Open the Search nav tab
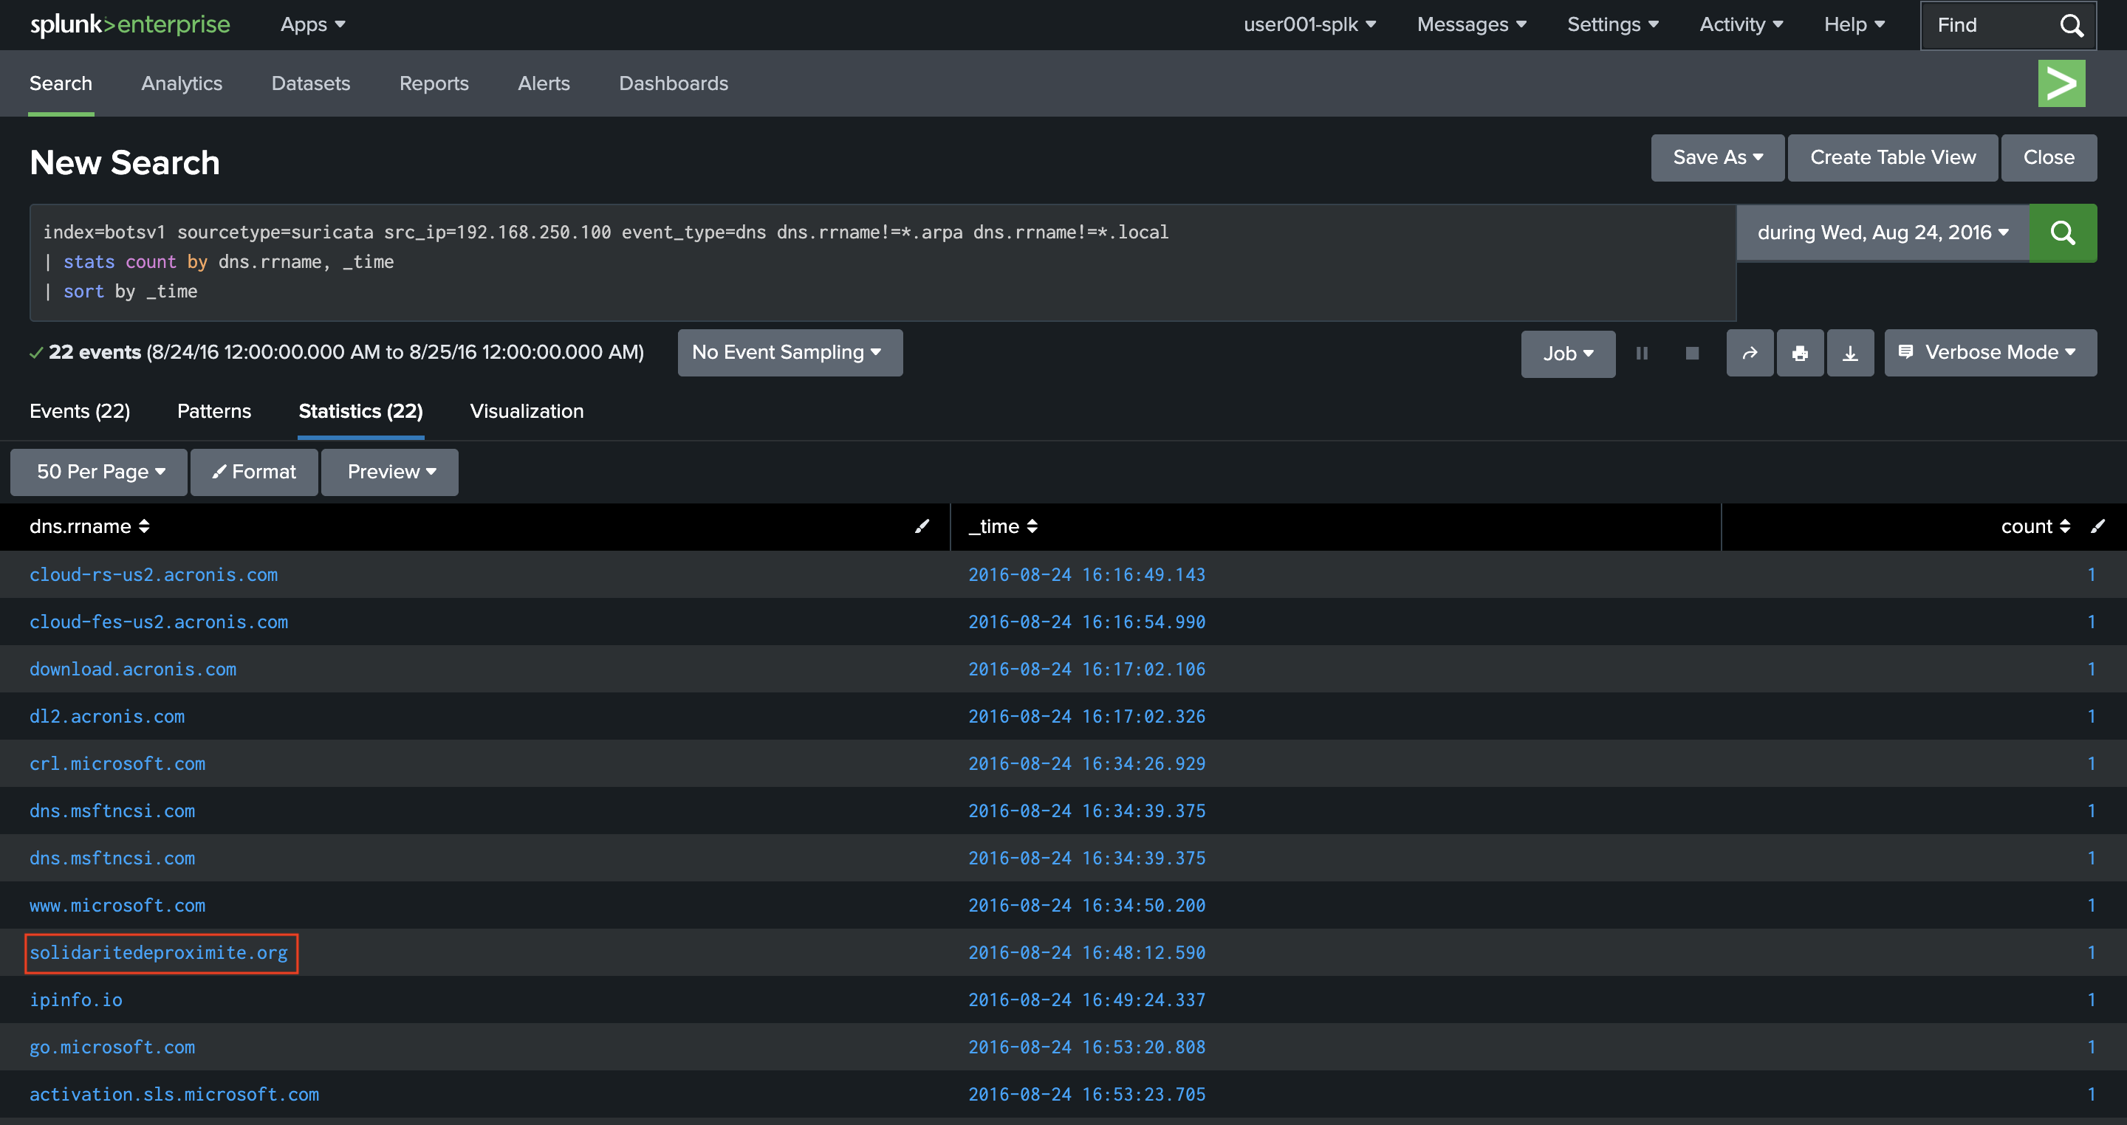Image resolution: width=2127 pixels, height=1125 pixels. tap(61, 83)
